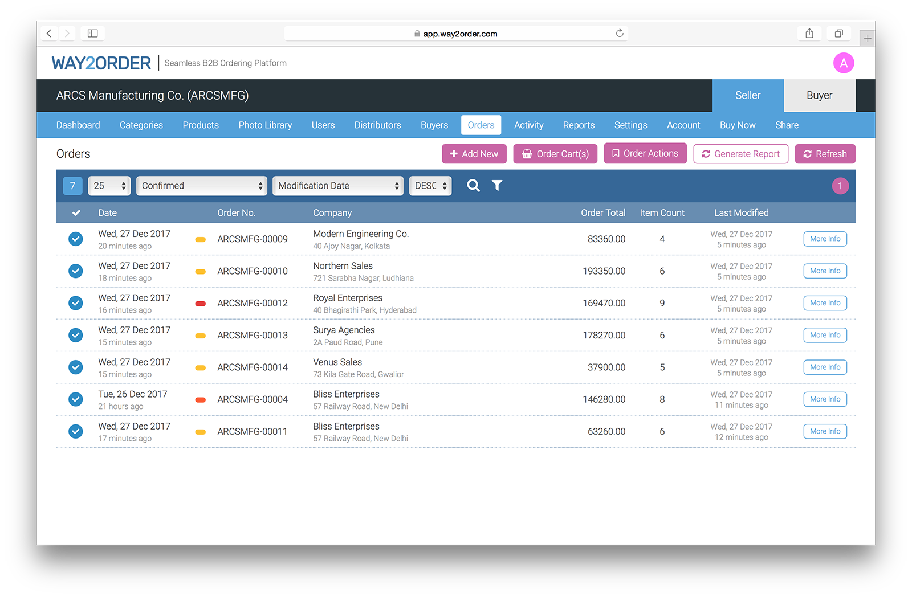Open the page size dropdown showing 25

click(109, 186)
